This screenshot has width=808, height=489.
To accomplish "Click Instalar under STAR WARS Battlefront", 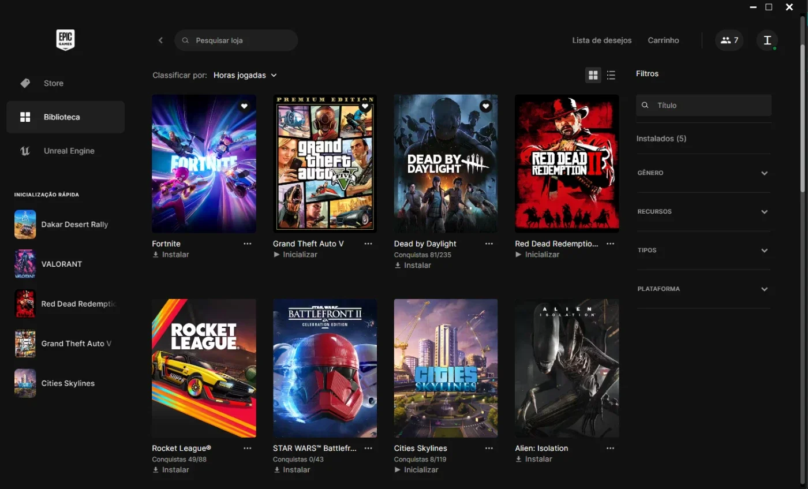I will [x=292, y=470].
